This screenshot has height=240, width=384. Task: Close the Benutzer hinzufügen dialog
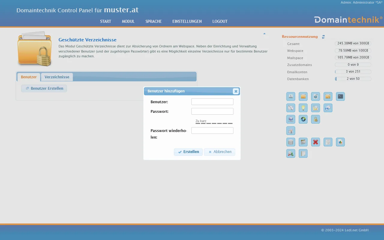[236, 91]
